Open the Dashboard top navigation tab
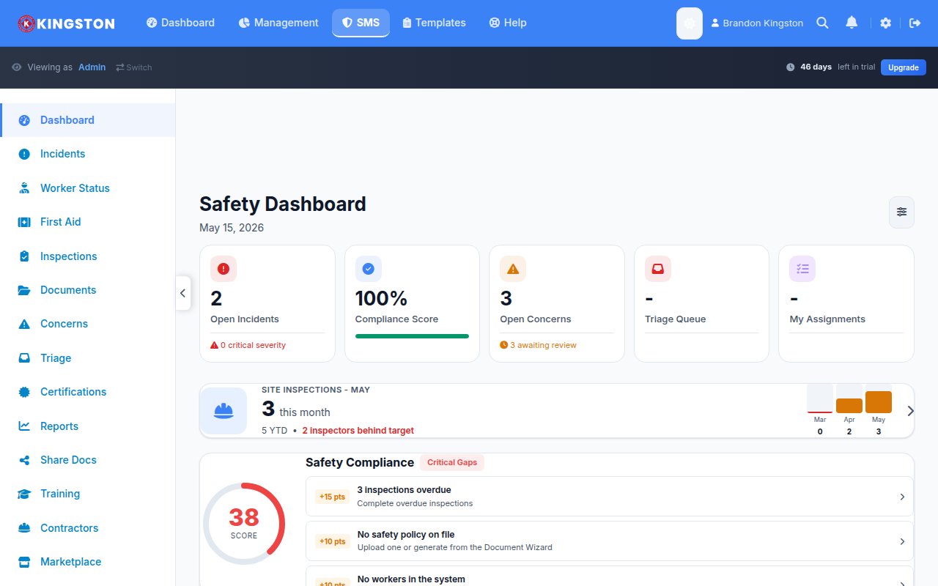The width and height of the screenshot is (938, 586). click(180, 23)
